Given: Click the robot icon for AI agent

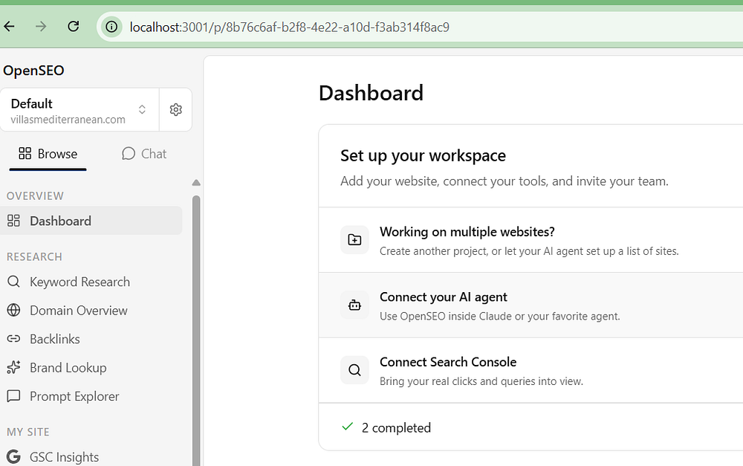Looking at the screenshot, I should pos(354,305).
